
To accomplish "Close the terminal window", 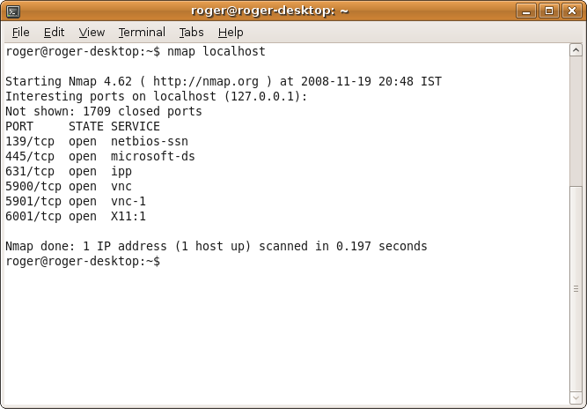I will pyautogui.click(x=569, y=11).
